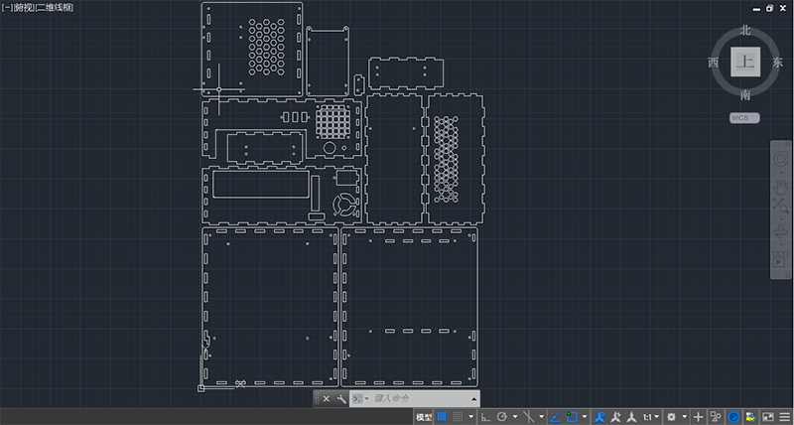Toggle ortho mode in status bar
794x425 pixels.
[485, 417]
